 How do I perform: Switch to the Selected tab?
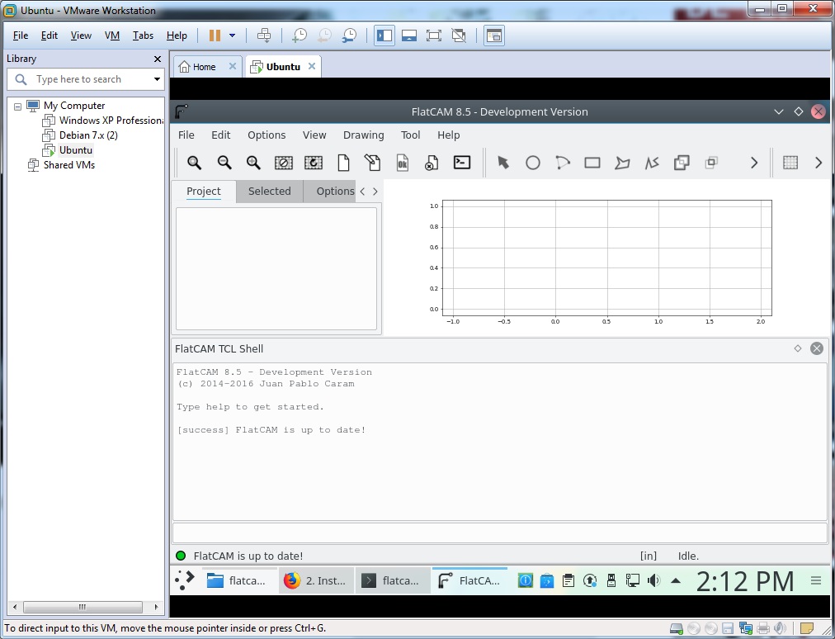tap(270, 191)
